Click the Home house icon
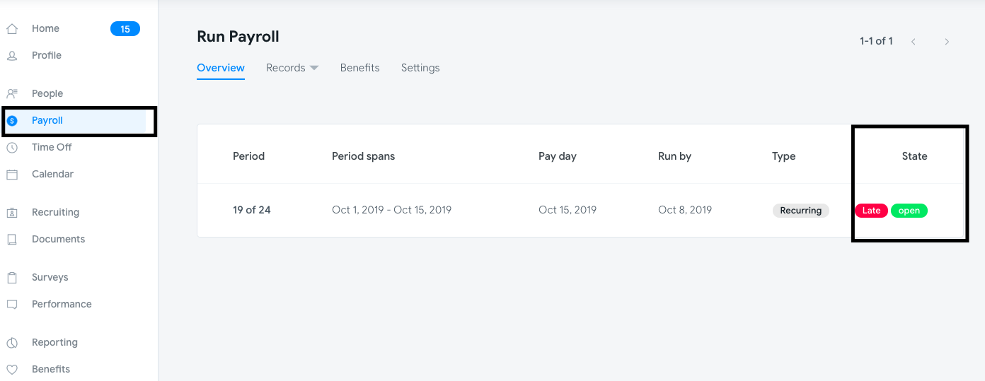 (x=12, y=29)
